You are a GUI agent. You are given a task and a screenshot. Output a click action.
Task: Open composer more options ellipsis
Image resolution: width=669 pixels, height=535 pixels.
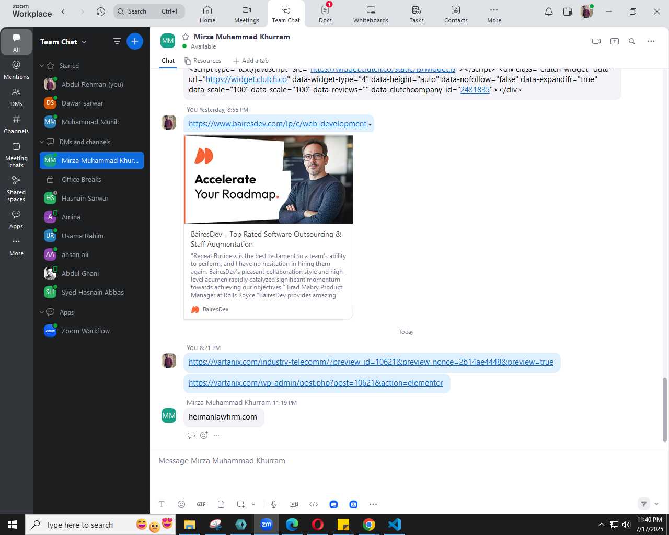point(373,504)
